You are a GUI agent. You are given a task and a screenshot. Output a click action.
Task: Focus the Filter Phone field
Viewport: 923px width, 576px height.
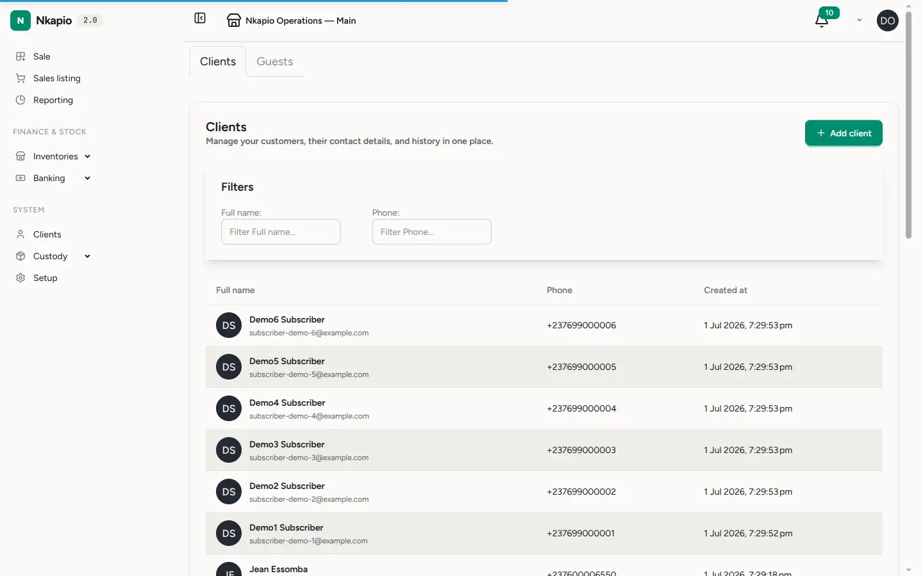point(431,232)
